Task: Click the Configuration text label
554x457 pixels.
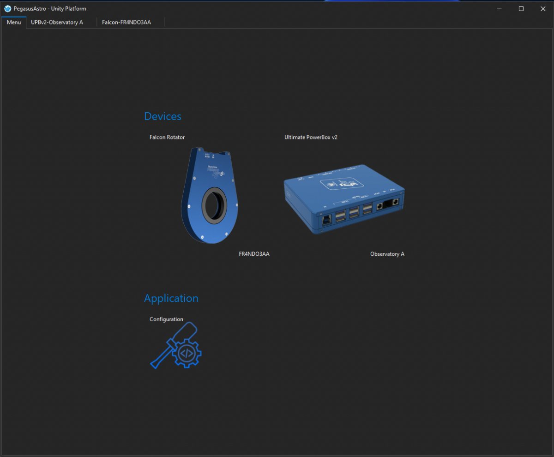Action: coord(166,319)
